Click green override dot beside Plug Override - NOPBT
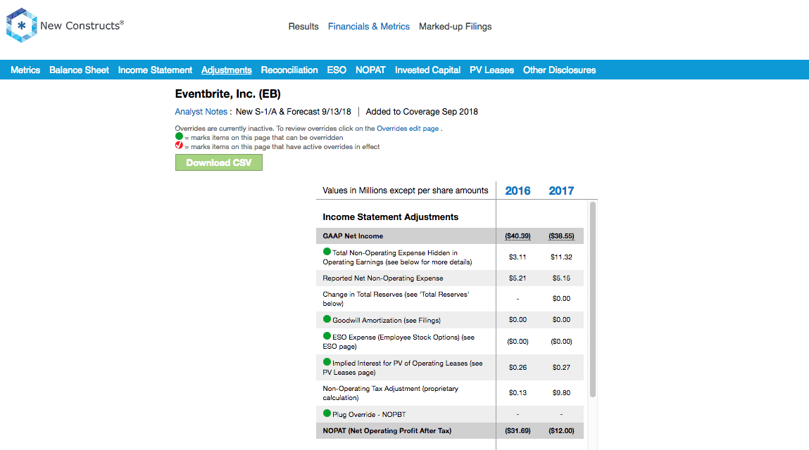Viewport: 809px width, 450px height. [327, 413]
